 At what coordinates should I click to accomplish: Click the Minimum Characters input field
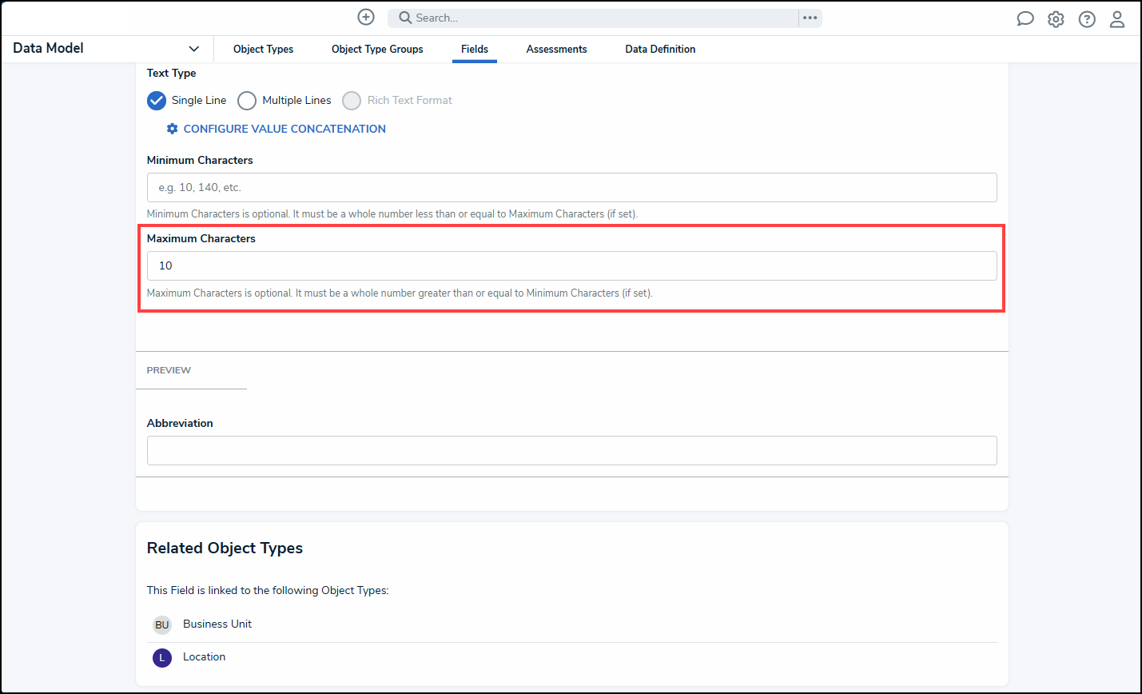(x=571, y=188)
